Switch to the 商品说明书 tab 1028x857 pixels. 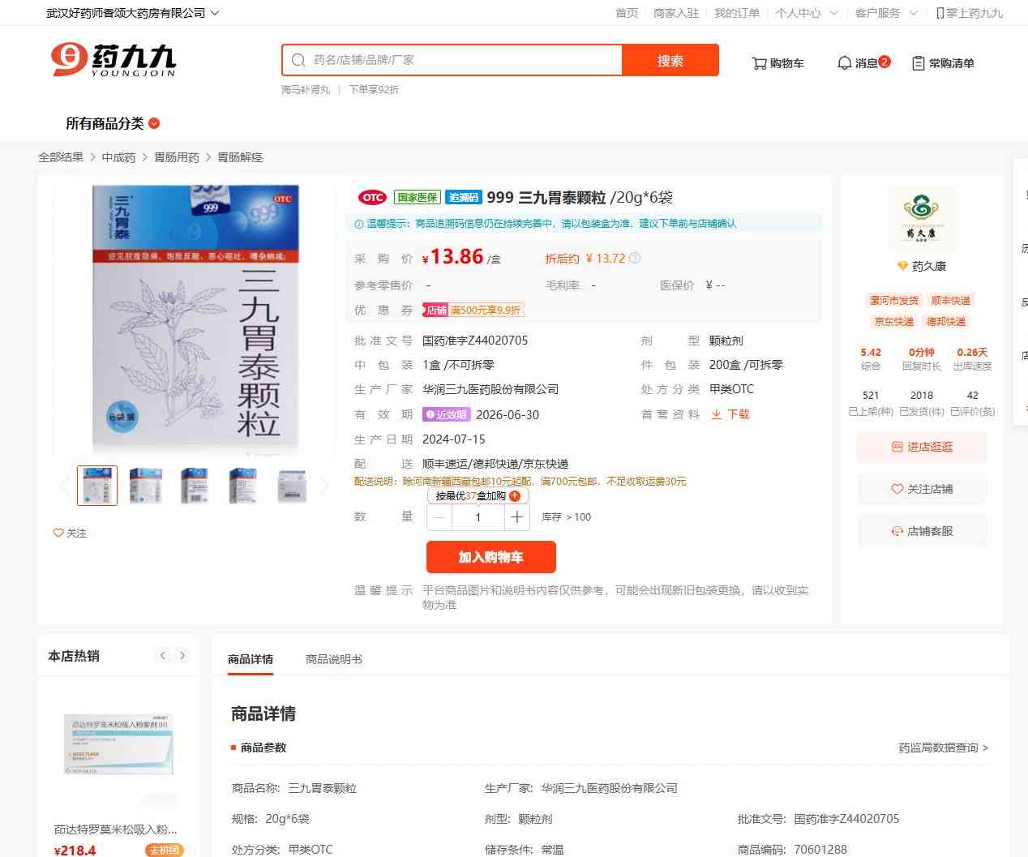[x=334, y=659]
